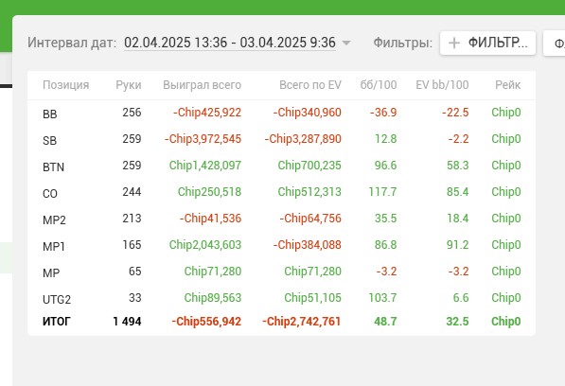Click the partially visible button right of ФИЛЬТР
The height and width of the screenshot is (386, 565).
555,44
